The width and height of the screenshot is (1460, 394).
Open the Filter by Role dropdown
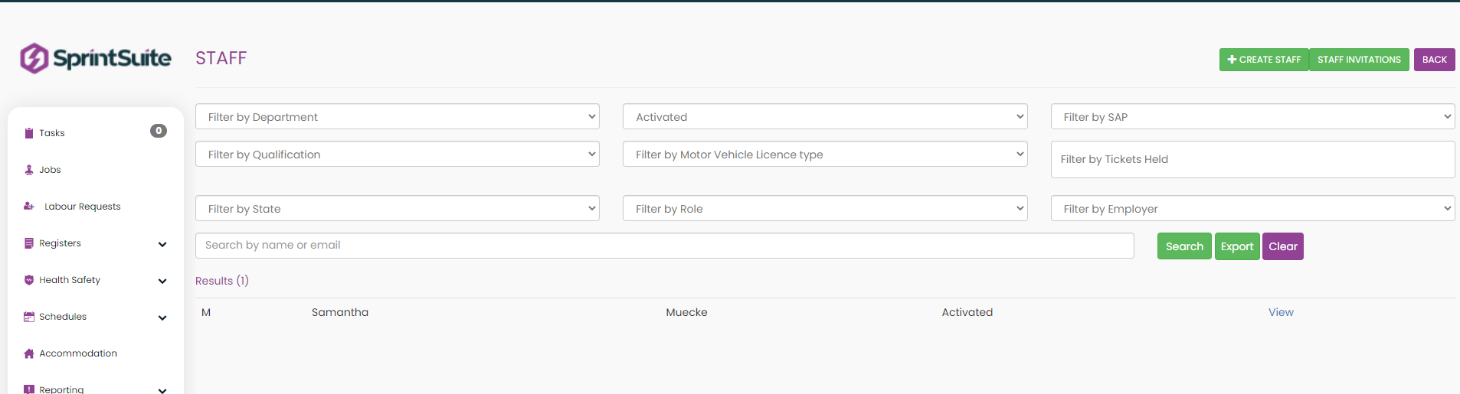(824, 209)
